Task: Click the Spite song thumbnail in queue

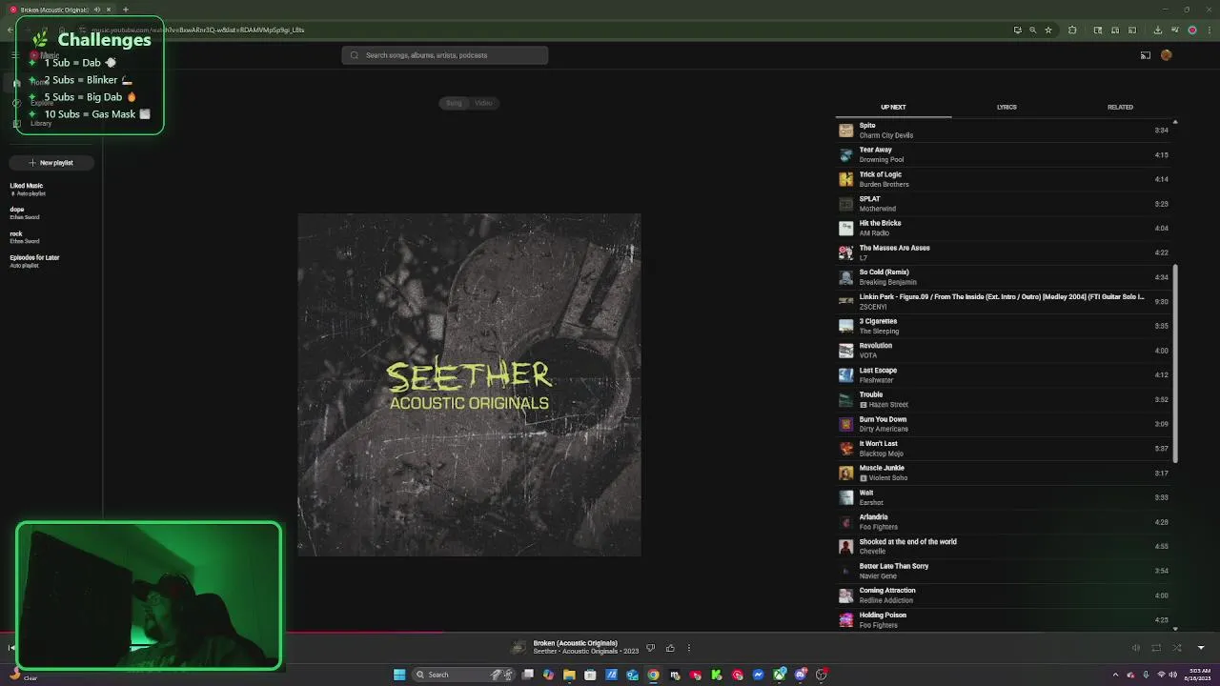Action: (845, 131)
